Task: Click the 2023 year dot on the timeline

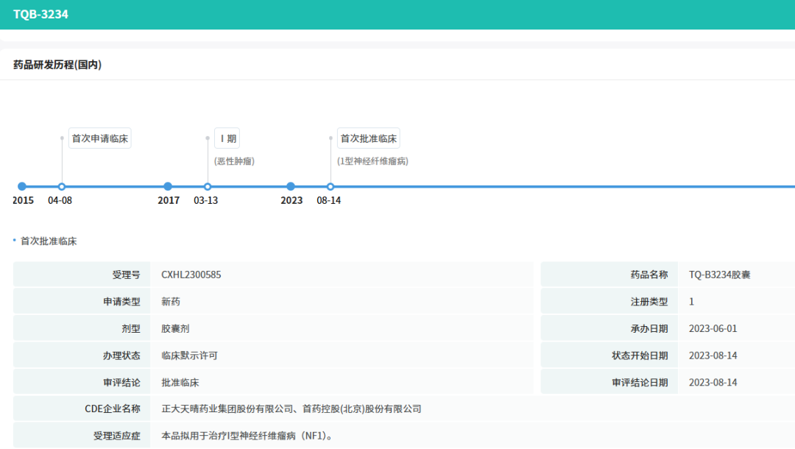Action: pos(291,186)
